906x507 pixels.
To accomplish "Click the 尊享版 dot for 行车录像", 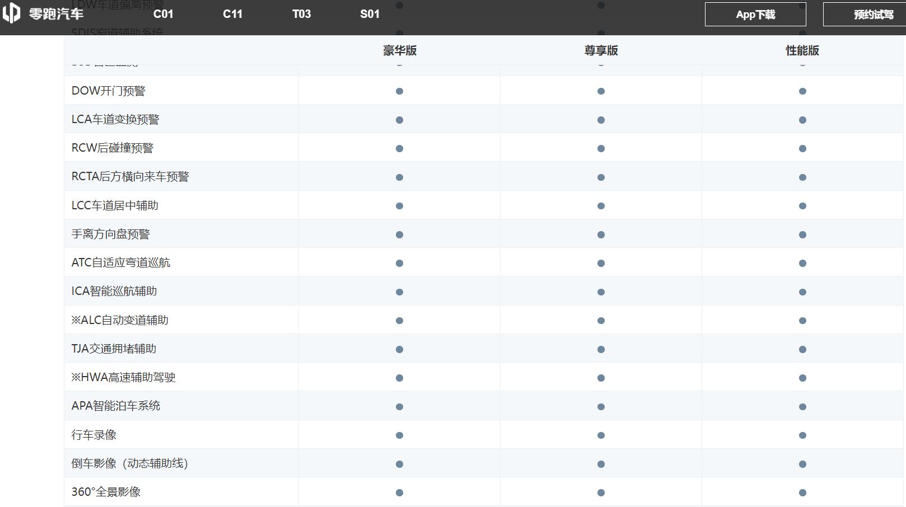I will pyautogui.click(x=601, y=435).
